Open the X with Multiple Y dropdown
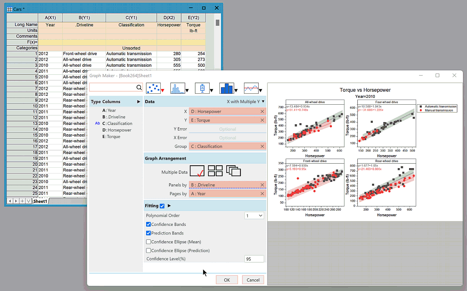 [246, 102]
